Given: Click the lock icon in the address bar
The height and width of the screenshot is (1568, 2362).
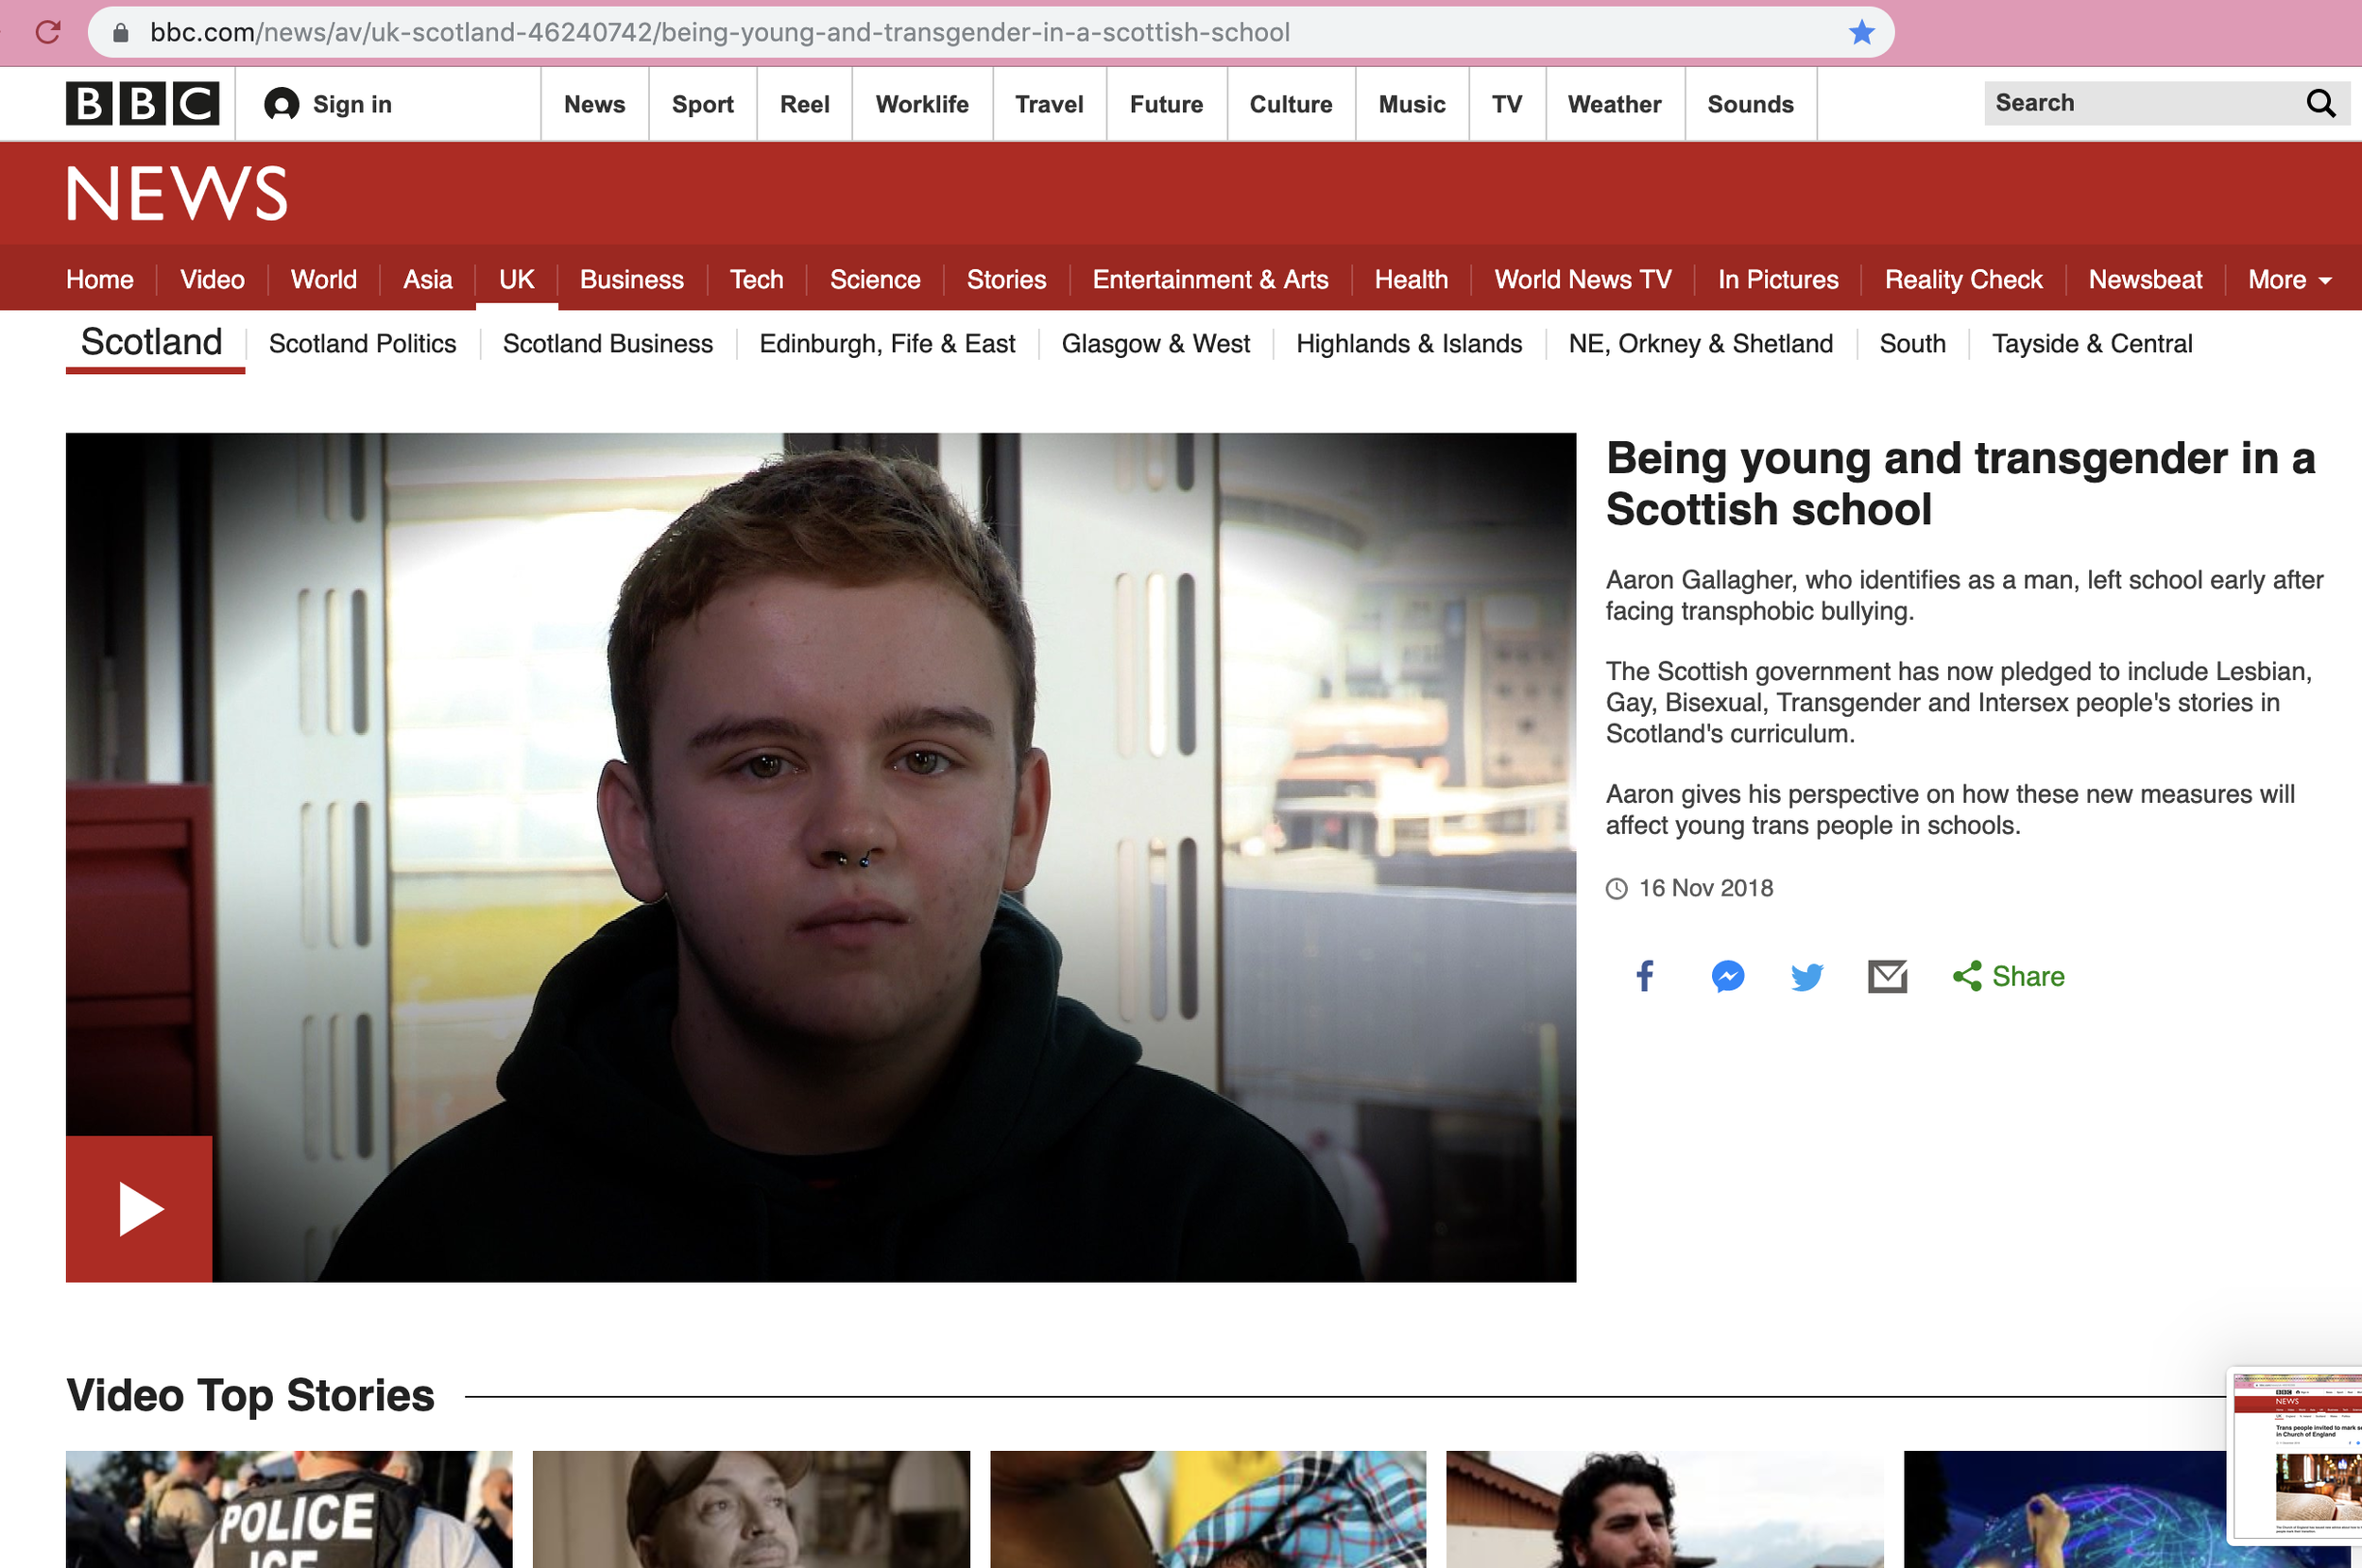Looking at the screenshot, I should point(121,33).
